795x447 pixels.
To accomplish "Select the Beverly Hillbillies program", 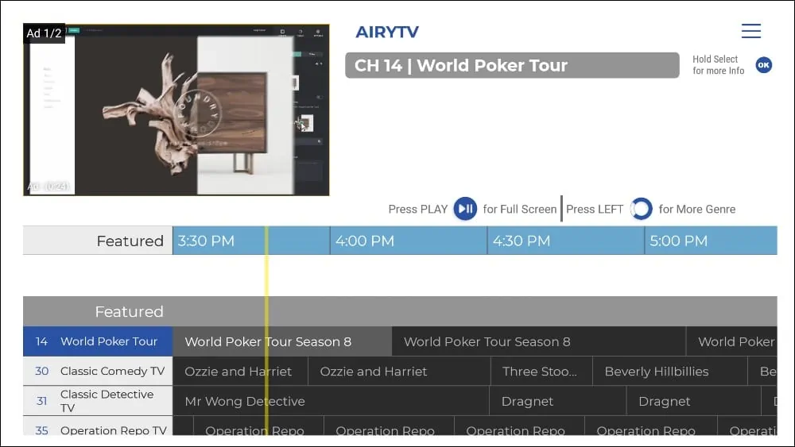I will click(x=670, y=371).
